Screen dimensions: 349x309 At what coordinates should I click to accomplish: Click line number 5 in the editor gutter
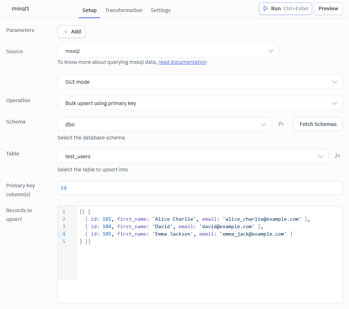[x=63, y=241]
